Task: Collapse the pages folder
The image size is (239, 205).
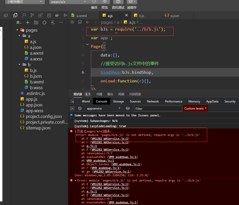Action: point(17,30)
